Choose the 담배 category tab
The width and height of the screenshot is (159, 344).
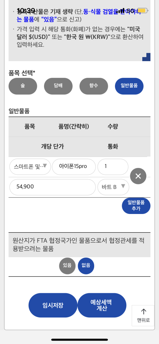point(58,86)
